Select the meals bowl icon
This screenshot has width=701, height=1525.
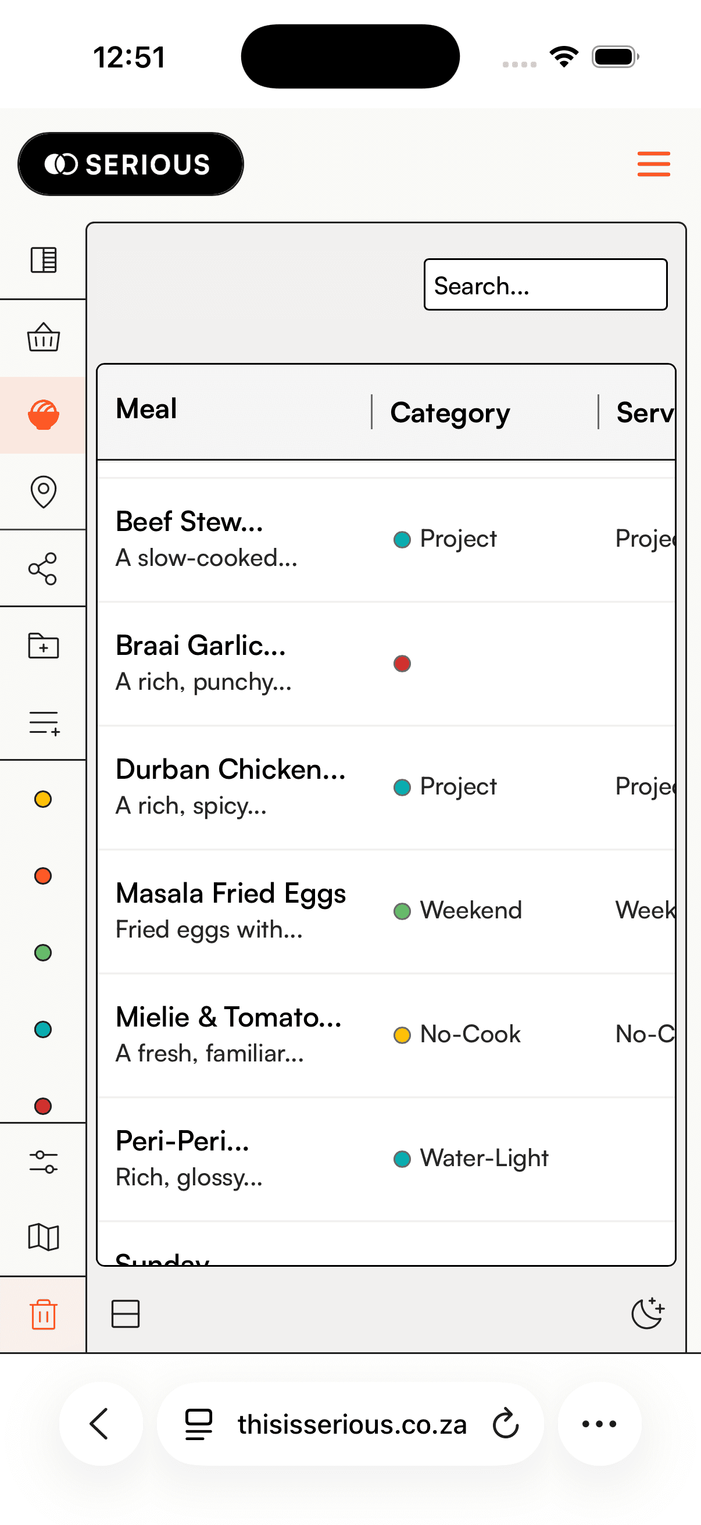(43, 414)
